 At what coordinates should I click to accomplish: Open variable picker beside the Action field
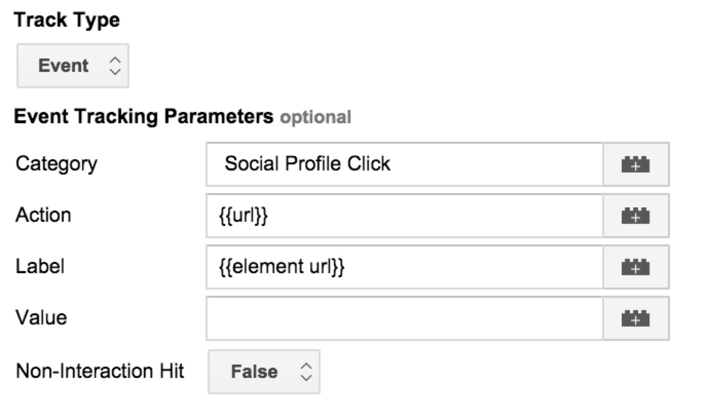click(x=636, y=216)
